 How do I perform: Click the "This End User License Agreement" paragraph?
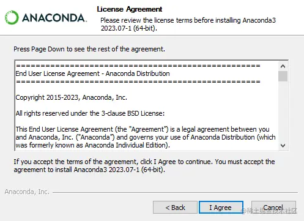click(146, 137)
